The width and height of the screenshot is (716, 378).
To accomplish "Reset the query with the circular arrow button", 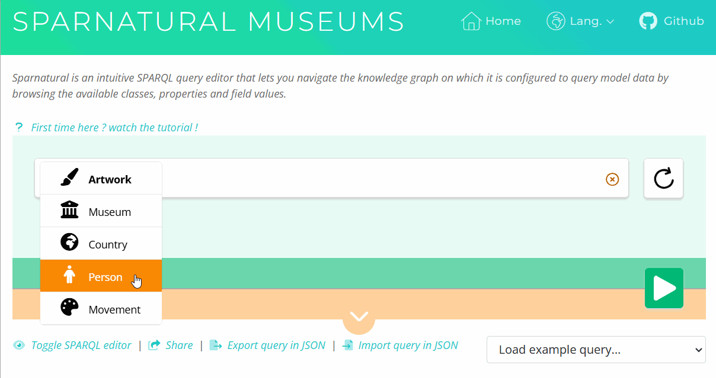I will (x=663, y=178).
